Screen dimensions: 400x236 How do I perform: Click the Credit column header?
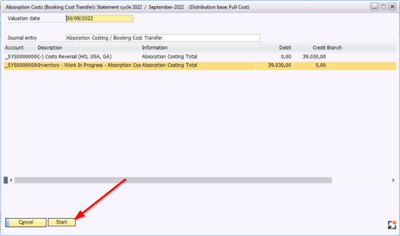click(319, 48)
